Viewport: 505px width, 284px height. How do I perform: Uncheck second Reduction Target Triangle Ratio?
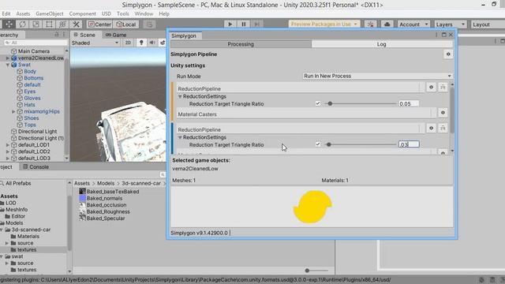tap(318, 144)
